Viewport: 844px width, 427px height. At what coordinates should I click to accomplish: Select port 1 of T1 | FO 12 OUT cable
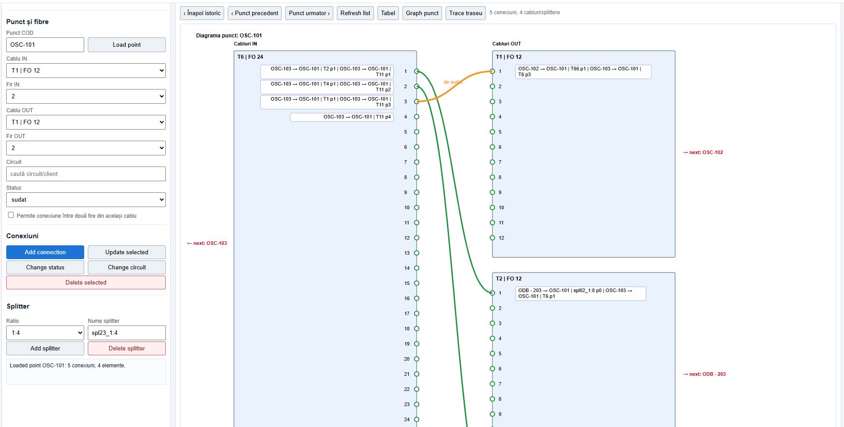tap(492, 71)
